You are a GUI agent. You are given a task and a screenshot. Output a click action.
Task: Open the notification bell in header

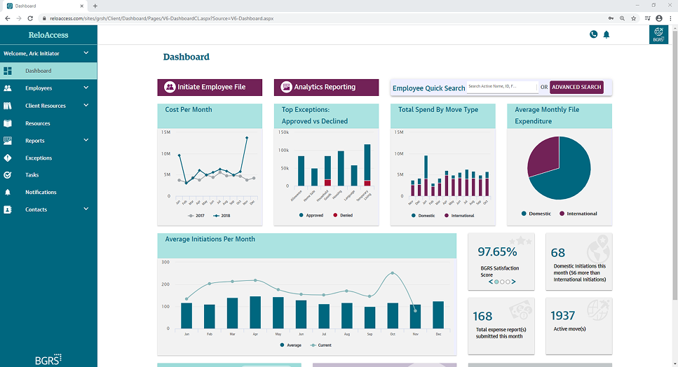606,34
